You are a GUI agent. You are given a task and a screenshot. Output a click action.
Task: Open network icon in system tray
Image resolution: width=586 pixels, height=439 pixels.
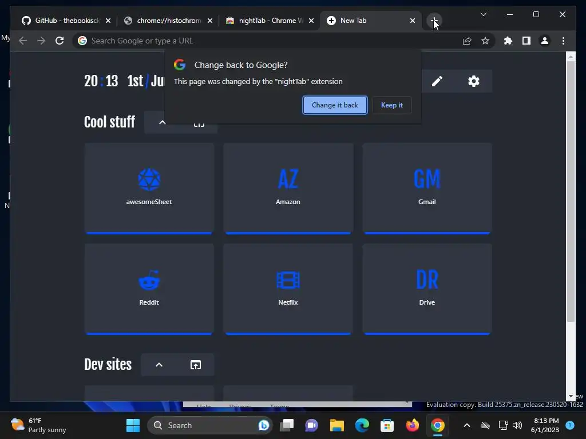[503, 425]
